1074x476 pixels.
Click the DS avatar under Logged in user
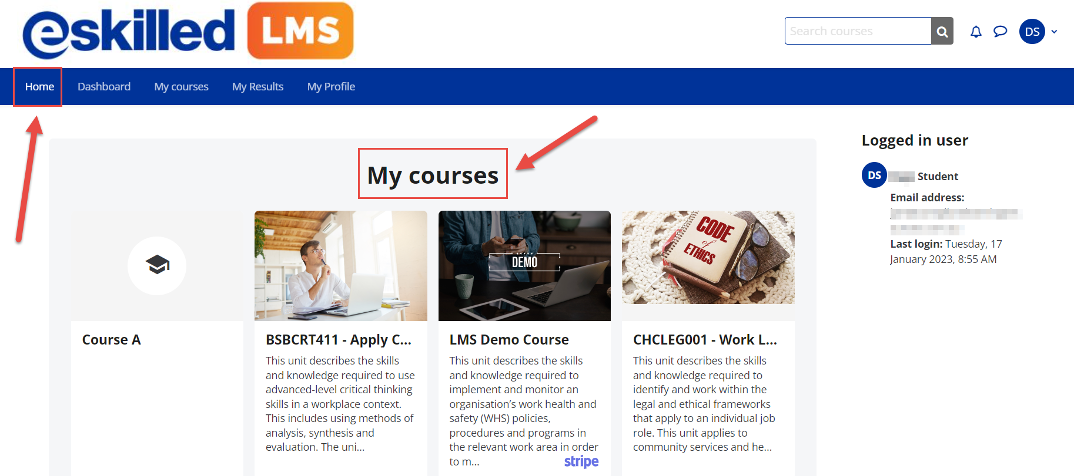coord(874,175)
